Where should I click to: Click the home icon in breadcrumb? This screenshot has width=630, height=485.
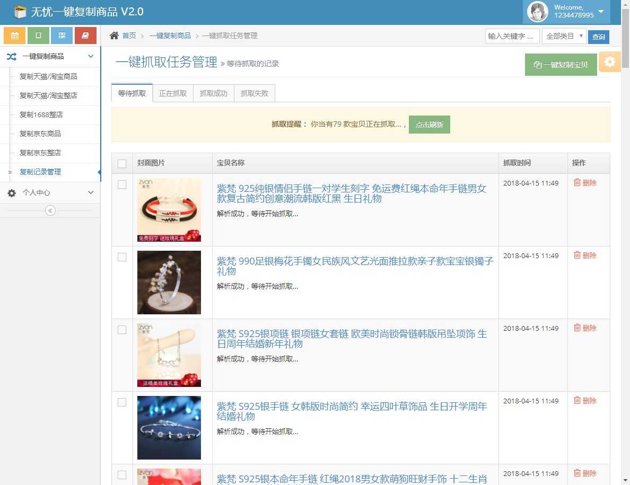(114, 36)
